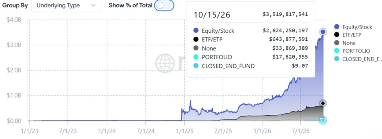Click the 7/1/24 x-axis label

point(145,131)
